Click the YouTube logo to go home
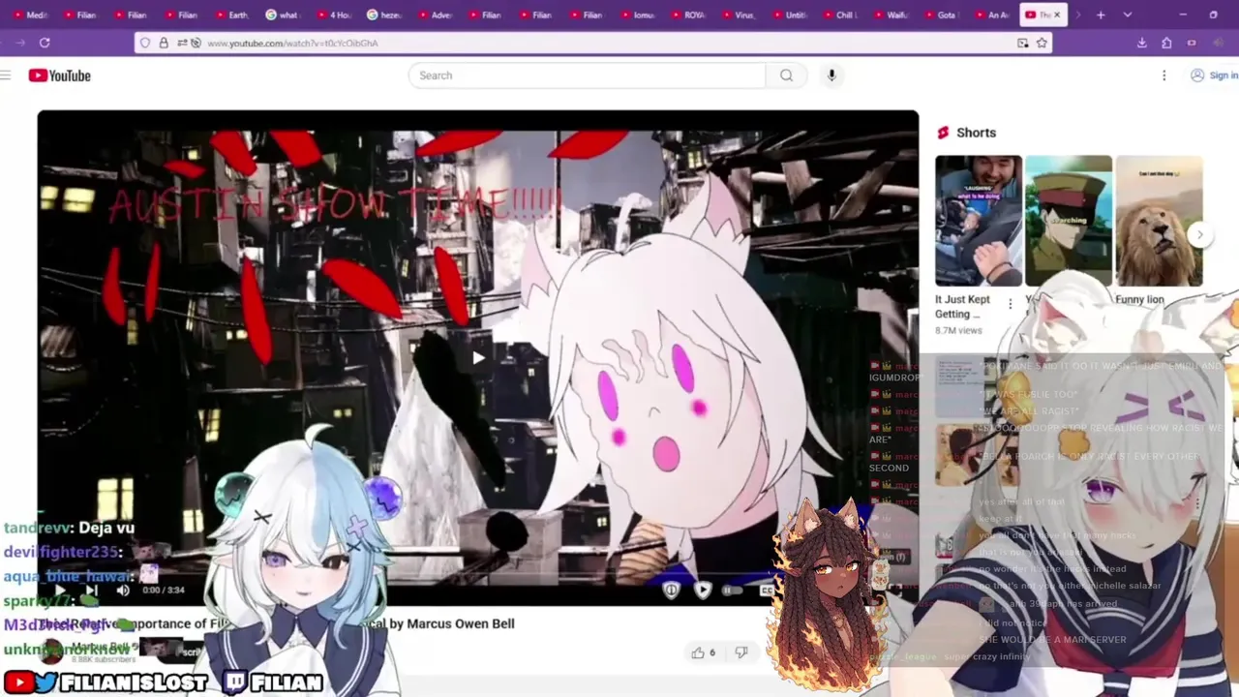1239x697 pixels. pos(59,76)
